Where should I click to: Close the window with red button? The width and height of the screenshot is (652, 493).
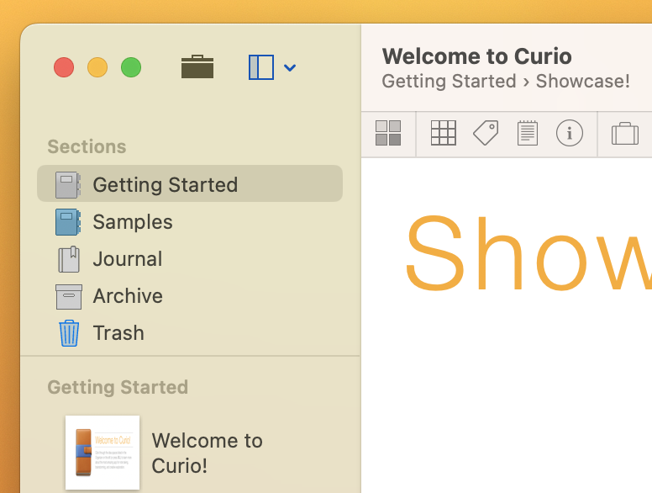pos(64,67)
